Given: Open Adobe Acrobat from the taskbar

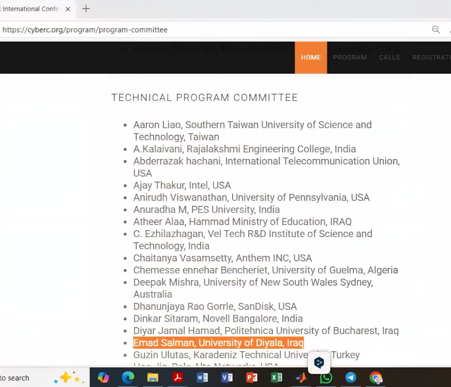Looking at the screenshot, I should point(177,377).
